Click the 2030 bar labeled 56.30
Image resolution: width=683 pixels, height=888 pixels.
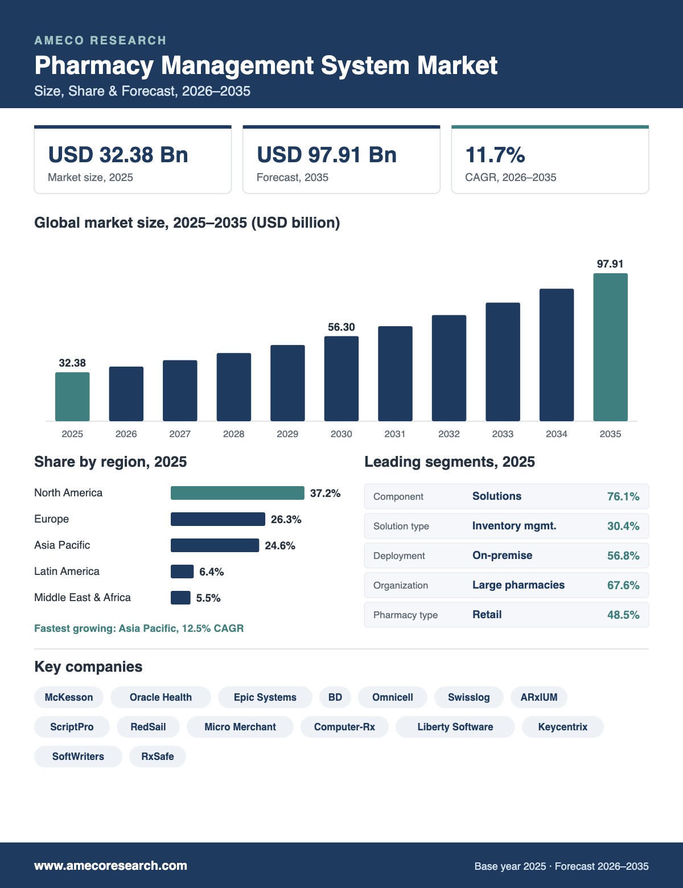(341, 379)
